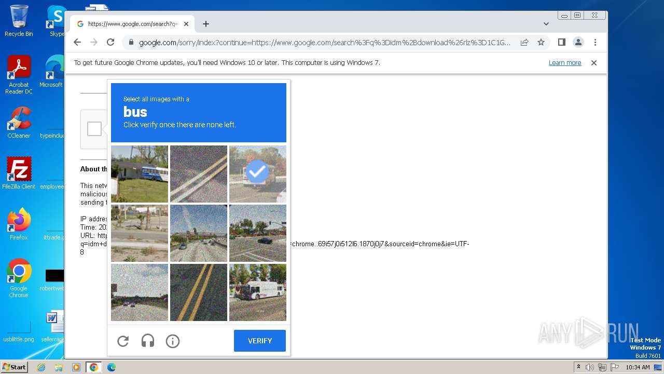
Task: Open a new tab with the plus button
Action: pos(206,24)
